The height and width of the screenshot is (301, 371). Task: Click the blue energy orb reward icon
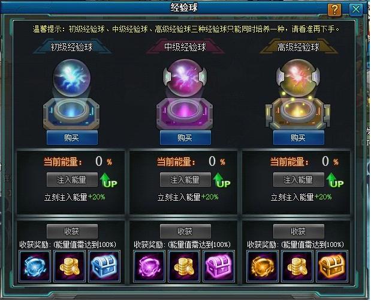35,267
